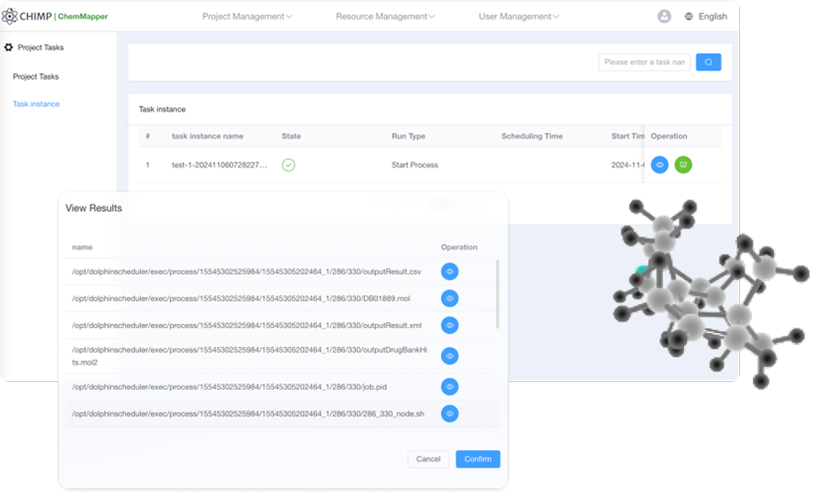Screen dimensions: 821x494
Task: Click the Cancel button
Action: coord(428,459)
